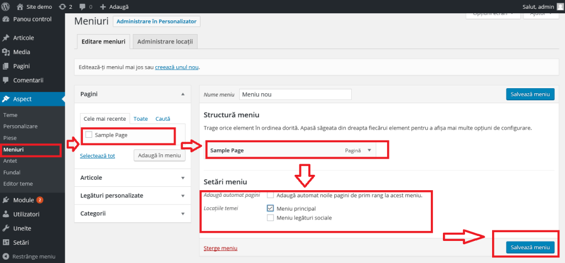Screen dimensions: 565x263
Task: Enable Meniu legături sociale checkbox
Action: point(271,218)
